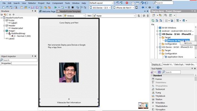Click the Save Desktop layout icon
The height and width of the screenshot is (111, 197).
tap(117, 3)
